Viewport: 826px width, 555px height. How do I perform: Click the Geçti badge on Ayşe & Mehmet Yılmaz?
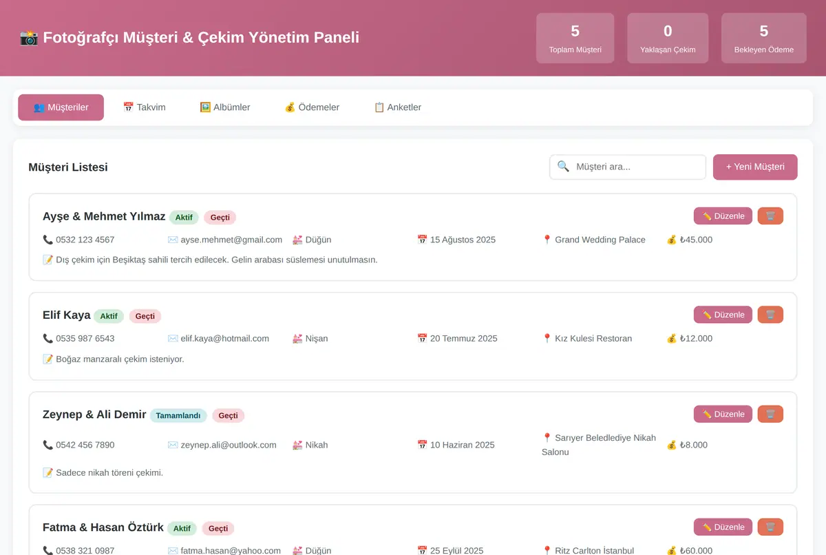pos(220,218)
